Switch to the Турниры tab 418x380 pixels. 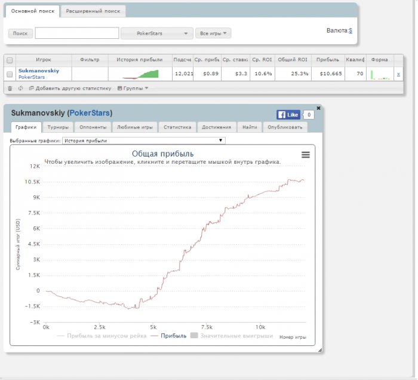tap(59, 127)
